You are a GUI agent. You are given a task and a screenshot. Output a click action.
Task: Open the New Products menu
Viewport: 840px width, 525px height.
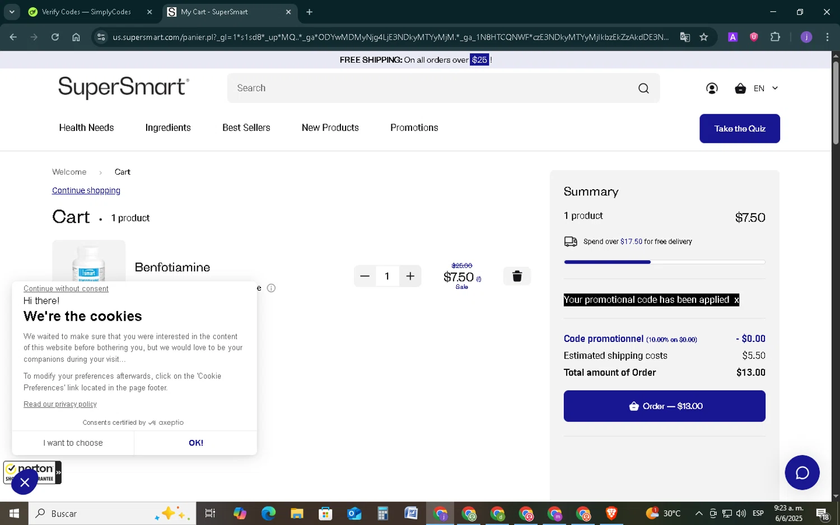tap(330, 128)
